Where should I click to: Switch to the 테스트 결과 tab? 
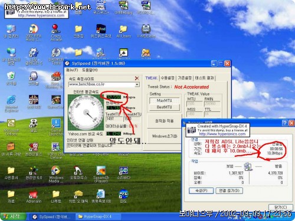click(x=204, y=78)
